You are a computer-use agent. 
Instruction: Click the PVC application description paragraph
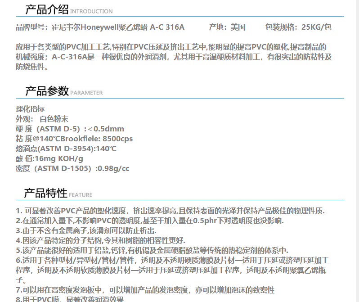pyautogui.click(x=174, y=57)
